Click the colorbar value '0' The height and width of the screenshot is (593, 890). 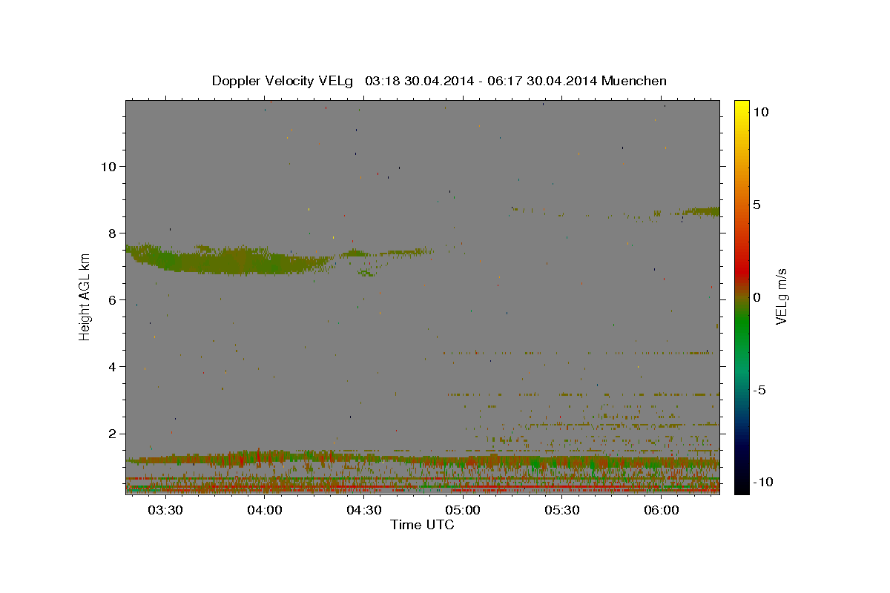click(756, 297)
